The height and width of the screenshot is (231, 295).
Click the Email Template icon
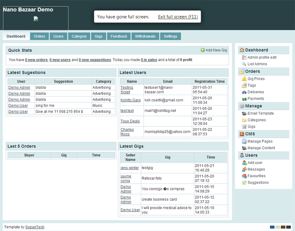[244, 113]
